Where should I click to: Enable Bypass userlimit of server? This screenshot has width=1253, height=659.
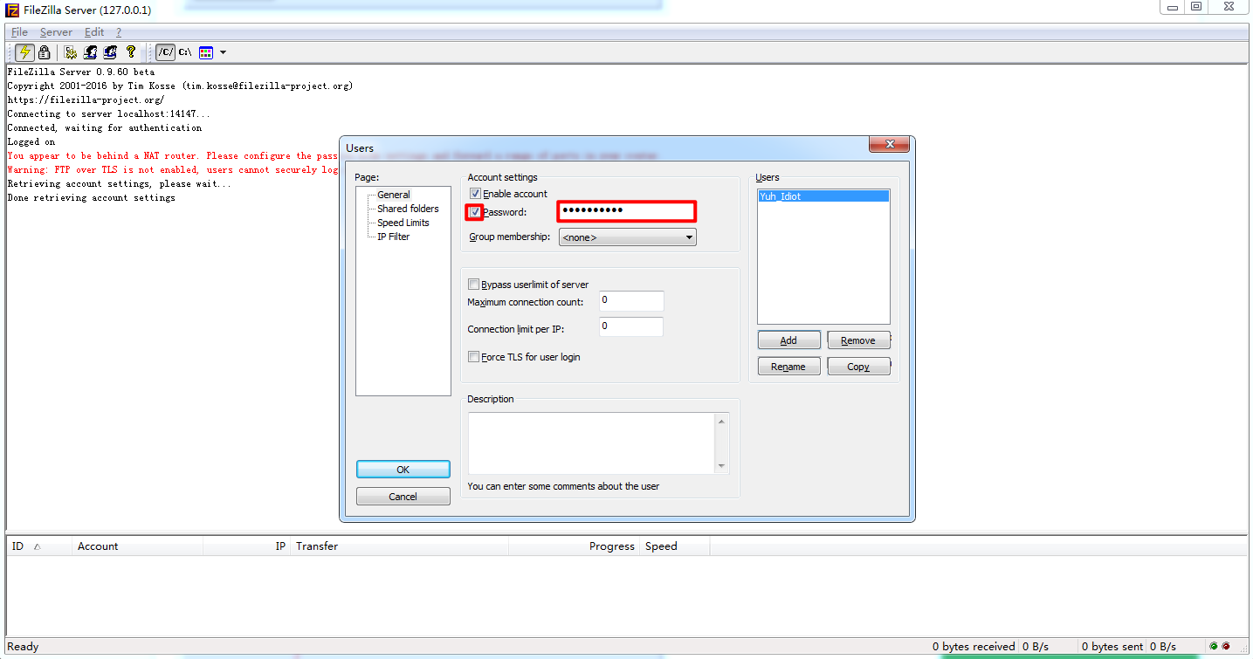(474, 285)
